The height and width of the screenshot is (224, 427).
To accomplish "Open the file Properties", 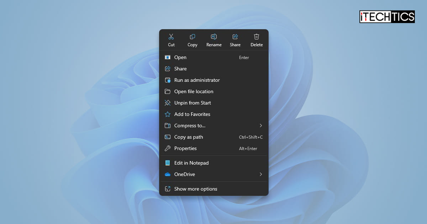I will (x=185, y=148).
